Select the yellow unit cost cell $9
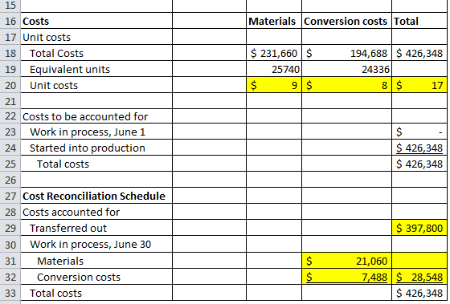The height and width of the screenshot is (304, 450). [274, 85]
